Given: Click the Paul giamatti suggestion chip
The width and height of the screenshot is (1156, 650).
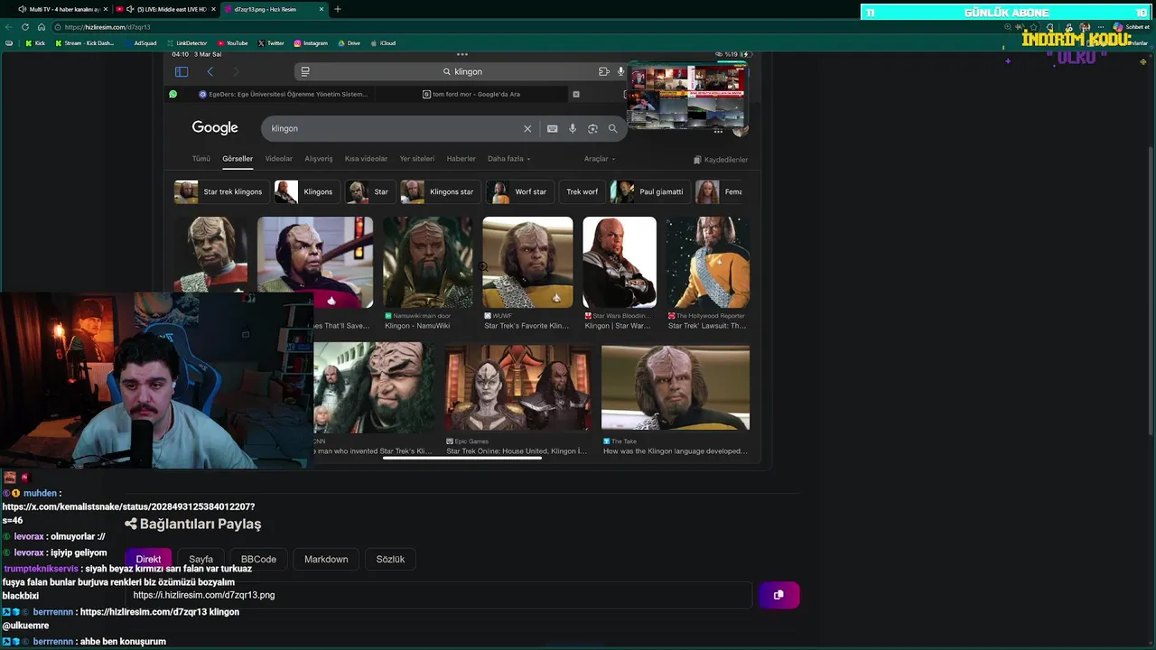Looking at the screenshot, I should [649, 191].
